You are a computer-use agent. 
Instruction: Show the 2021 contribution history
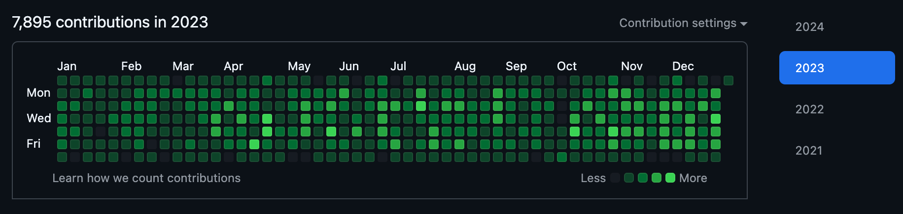(x=809, y=151)
